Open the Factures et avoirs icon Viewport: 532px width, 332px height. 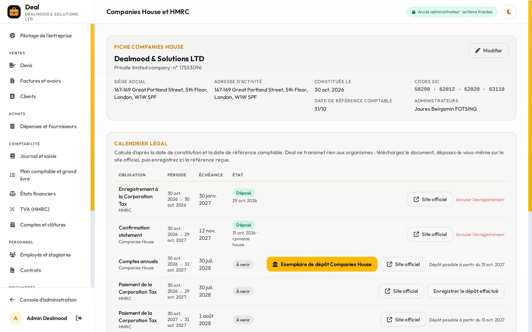[x=13, y=81]
